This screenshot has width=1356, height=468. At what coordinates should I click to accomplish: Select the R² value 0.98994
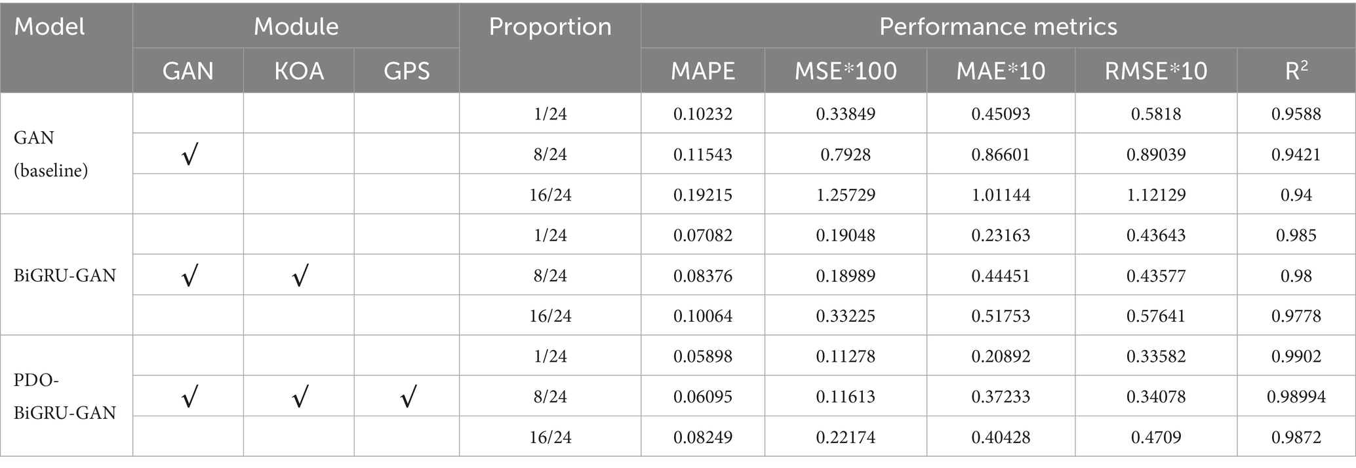(x=1296, y=397)
